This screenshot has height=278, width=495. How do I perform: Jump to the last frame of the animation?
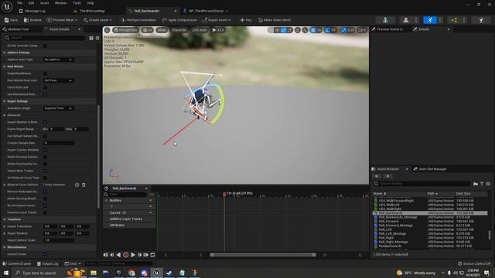click(146, 255)
